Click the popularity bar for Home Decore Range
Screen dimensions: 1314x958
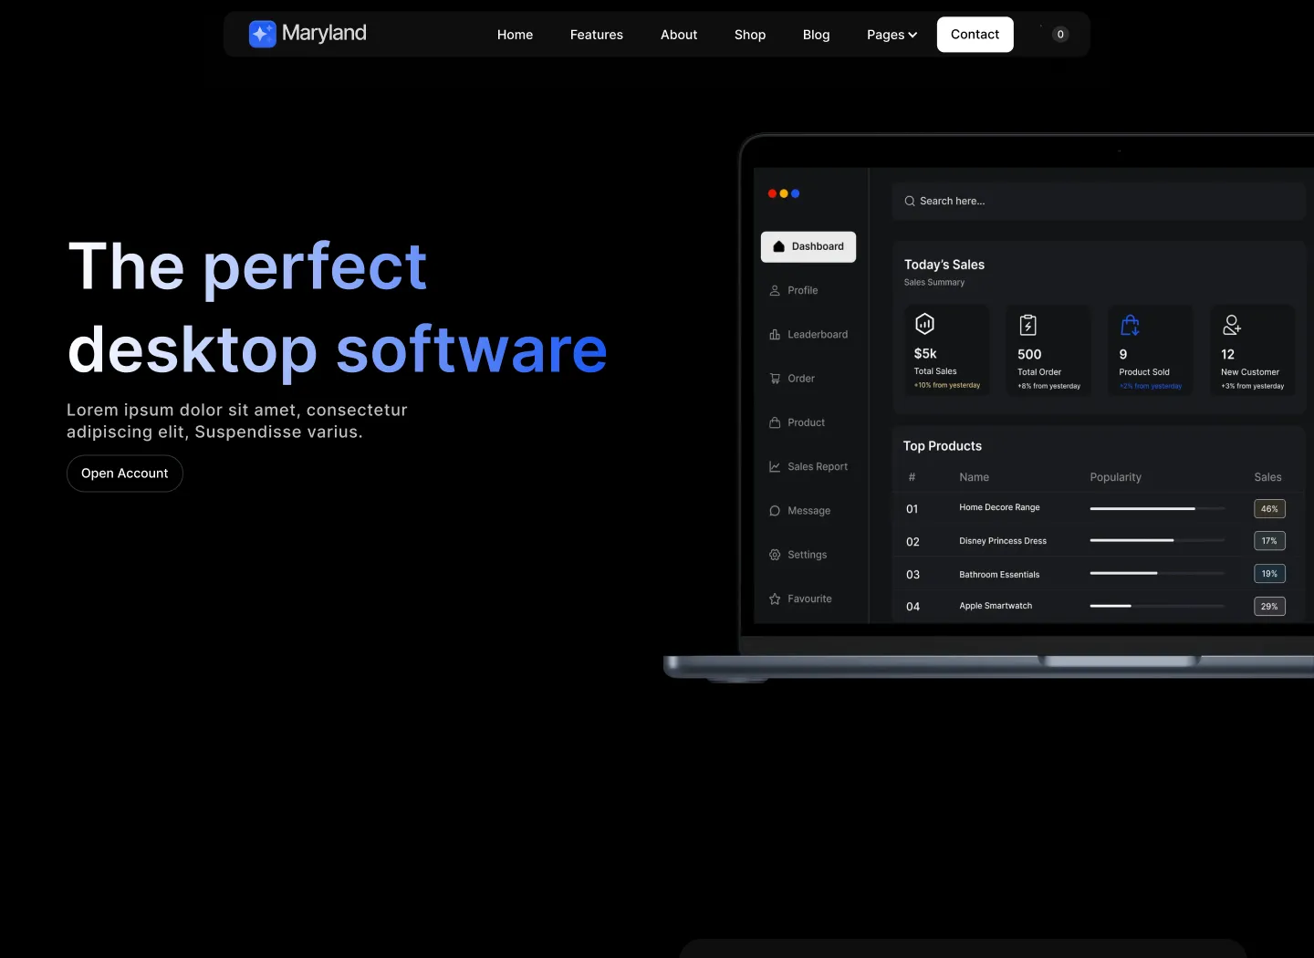1156,509
